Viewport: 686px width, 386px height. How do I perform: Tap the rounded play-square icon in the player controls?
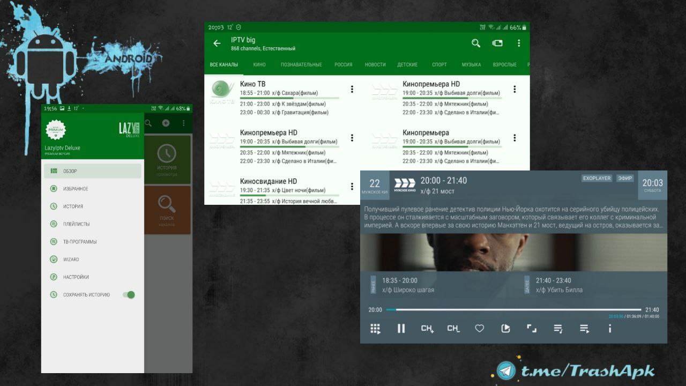(x=505, y=329)
